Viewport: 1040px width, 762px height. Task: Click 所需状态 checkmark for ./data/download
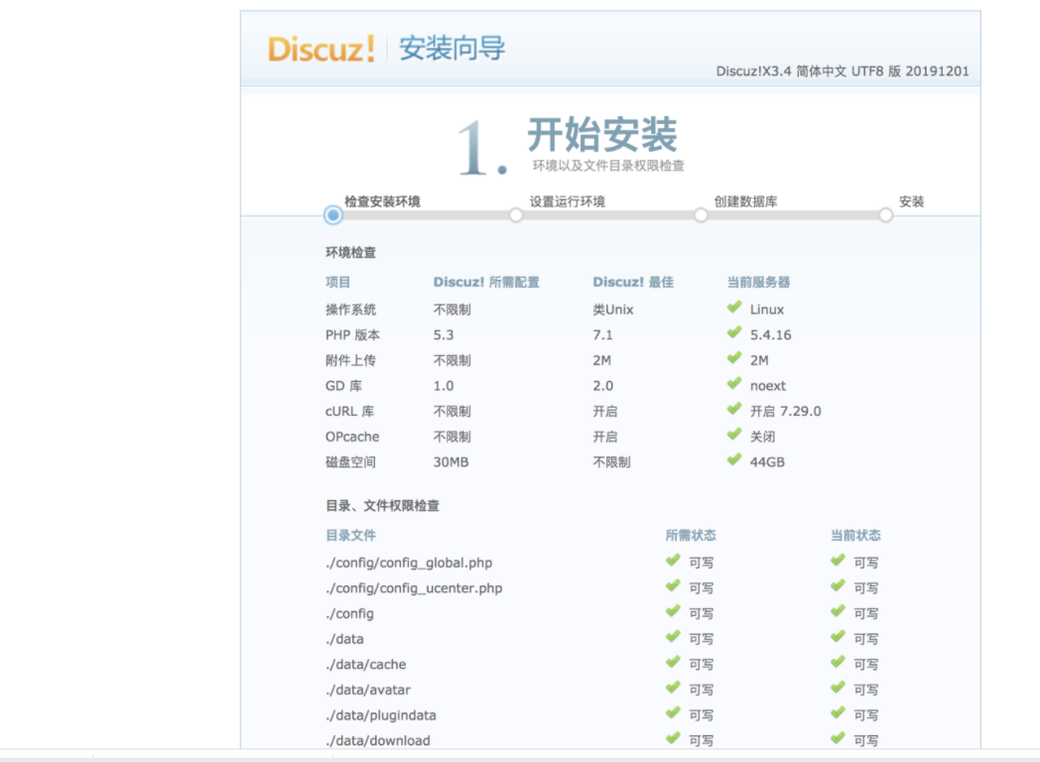click(x=673, y=738)
